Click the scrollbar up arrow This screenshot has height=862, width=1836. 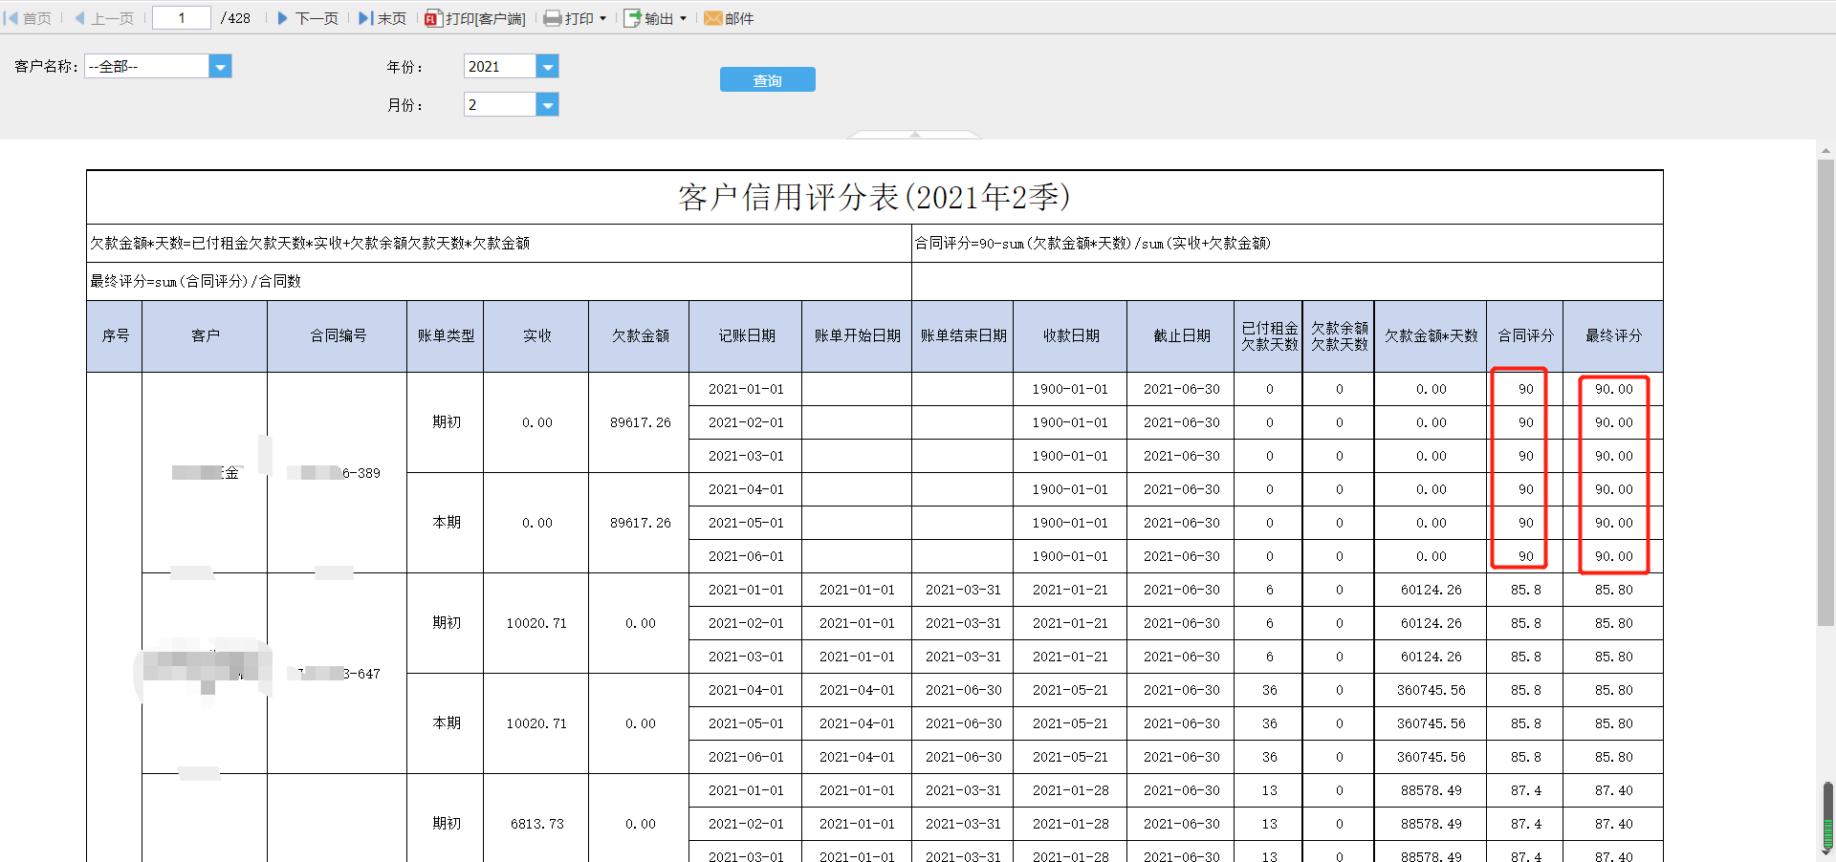1826,151
